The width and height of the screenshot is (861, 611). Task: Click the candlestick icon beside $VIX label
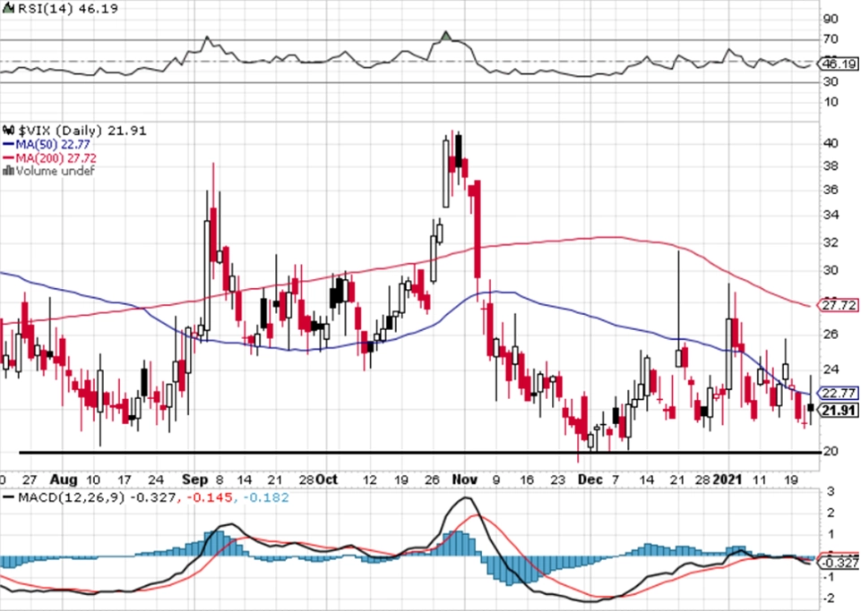click(8, 131)
